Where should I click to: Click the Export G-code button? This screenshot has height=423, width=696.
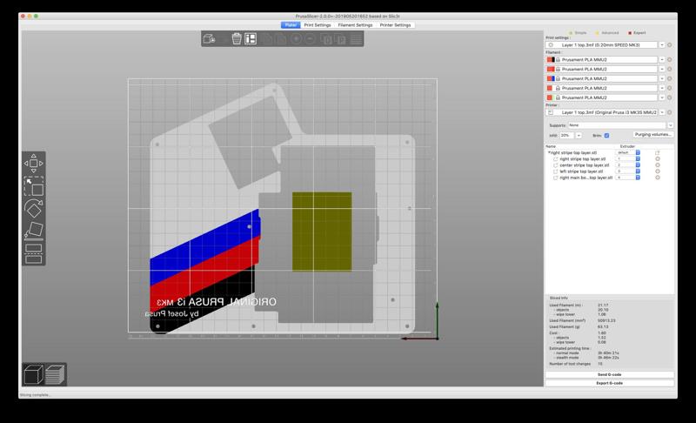(610, 383)
